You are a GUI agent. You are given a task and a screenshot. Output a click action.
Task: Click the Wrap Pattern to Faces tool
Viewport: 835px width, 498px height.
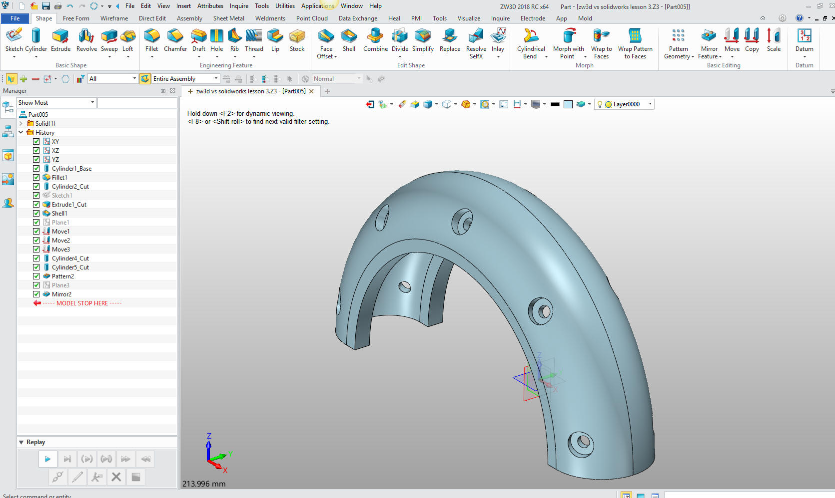pos(635,43)
